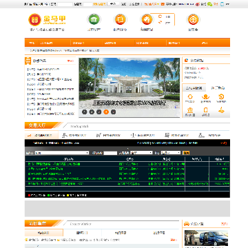Select the first tab under 交易大厅 with bar-chart icon
This screenshot has width=248, height=248.
coord(41,135)
